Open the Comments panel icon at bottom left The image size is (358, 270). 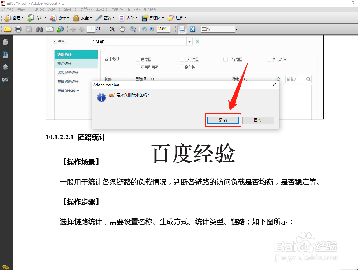click(6, 267)
